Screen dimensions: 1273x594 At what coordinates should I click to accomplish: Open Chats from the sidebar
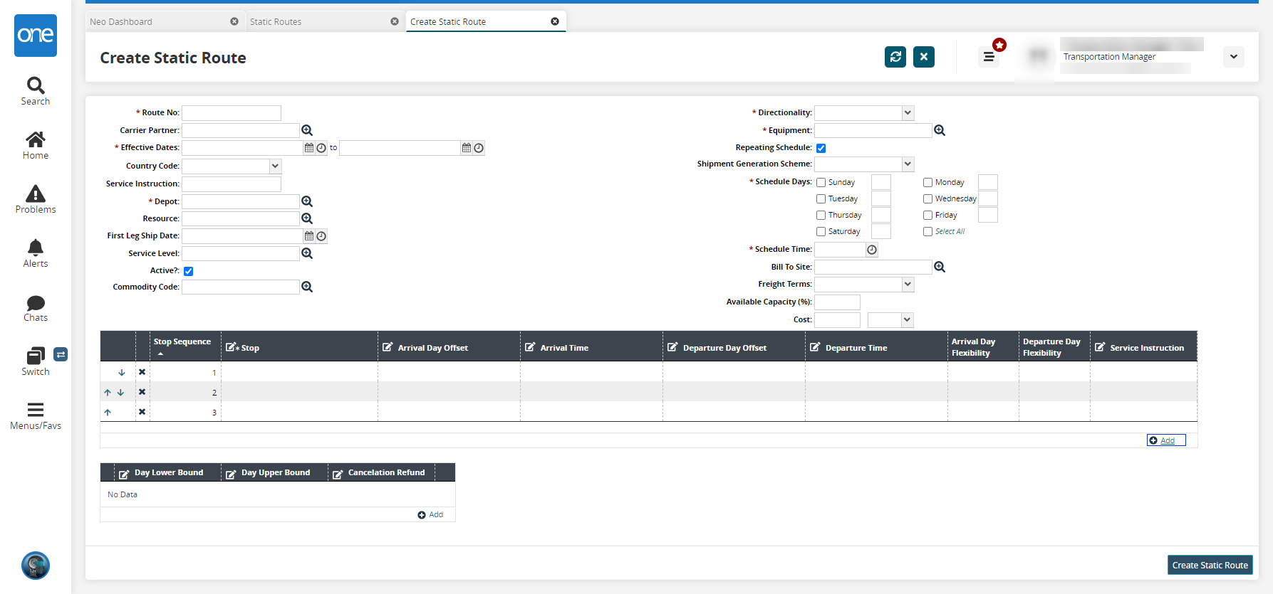click(36, 308)
